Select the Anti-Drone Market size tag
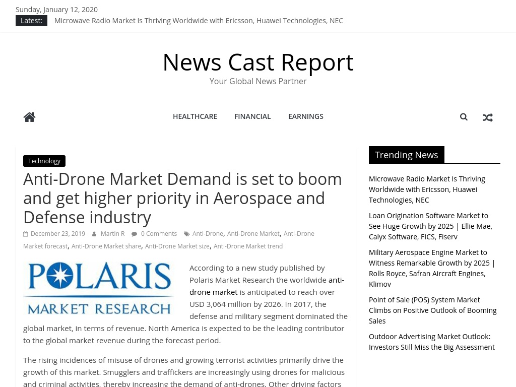 (177, 246)
